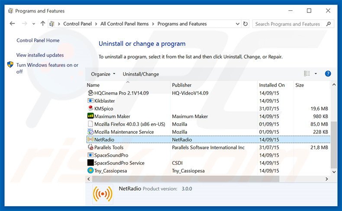The width and height of the screenshot is (342, 211).
Task: Refresh the Programs and Features list
Action: (x=245, y=24)
